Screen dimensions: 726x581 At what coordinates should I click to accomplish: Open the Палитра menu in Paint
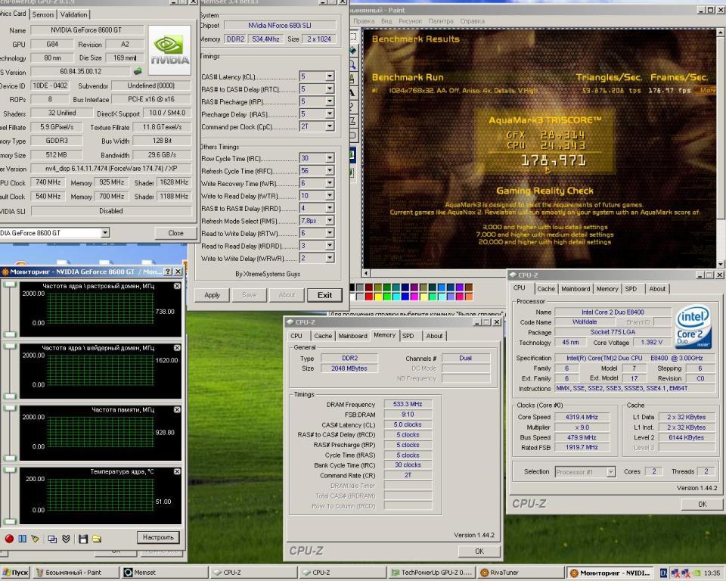click(441, 21)
